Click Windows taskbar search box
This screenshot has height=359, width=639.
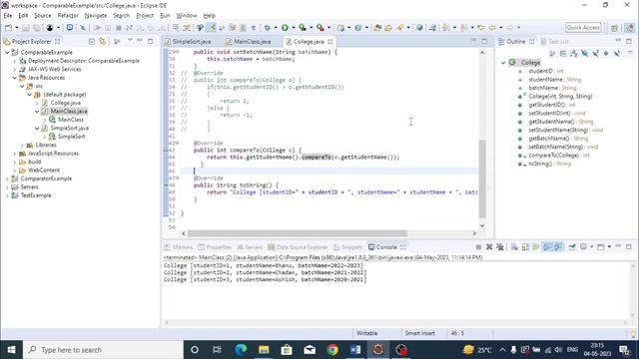103,350
